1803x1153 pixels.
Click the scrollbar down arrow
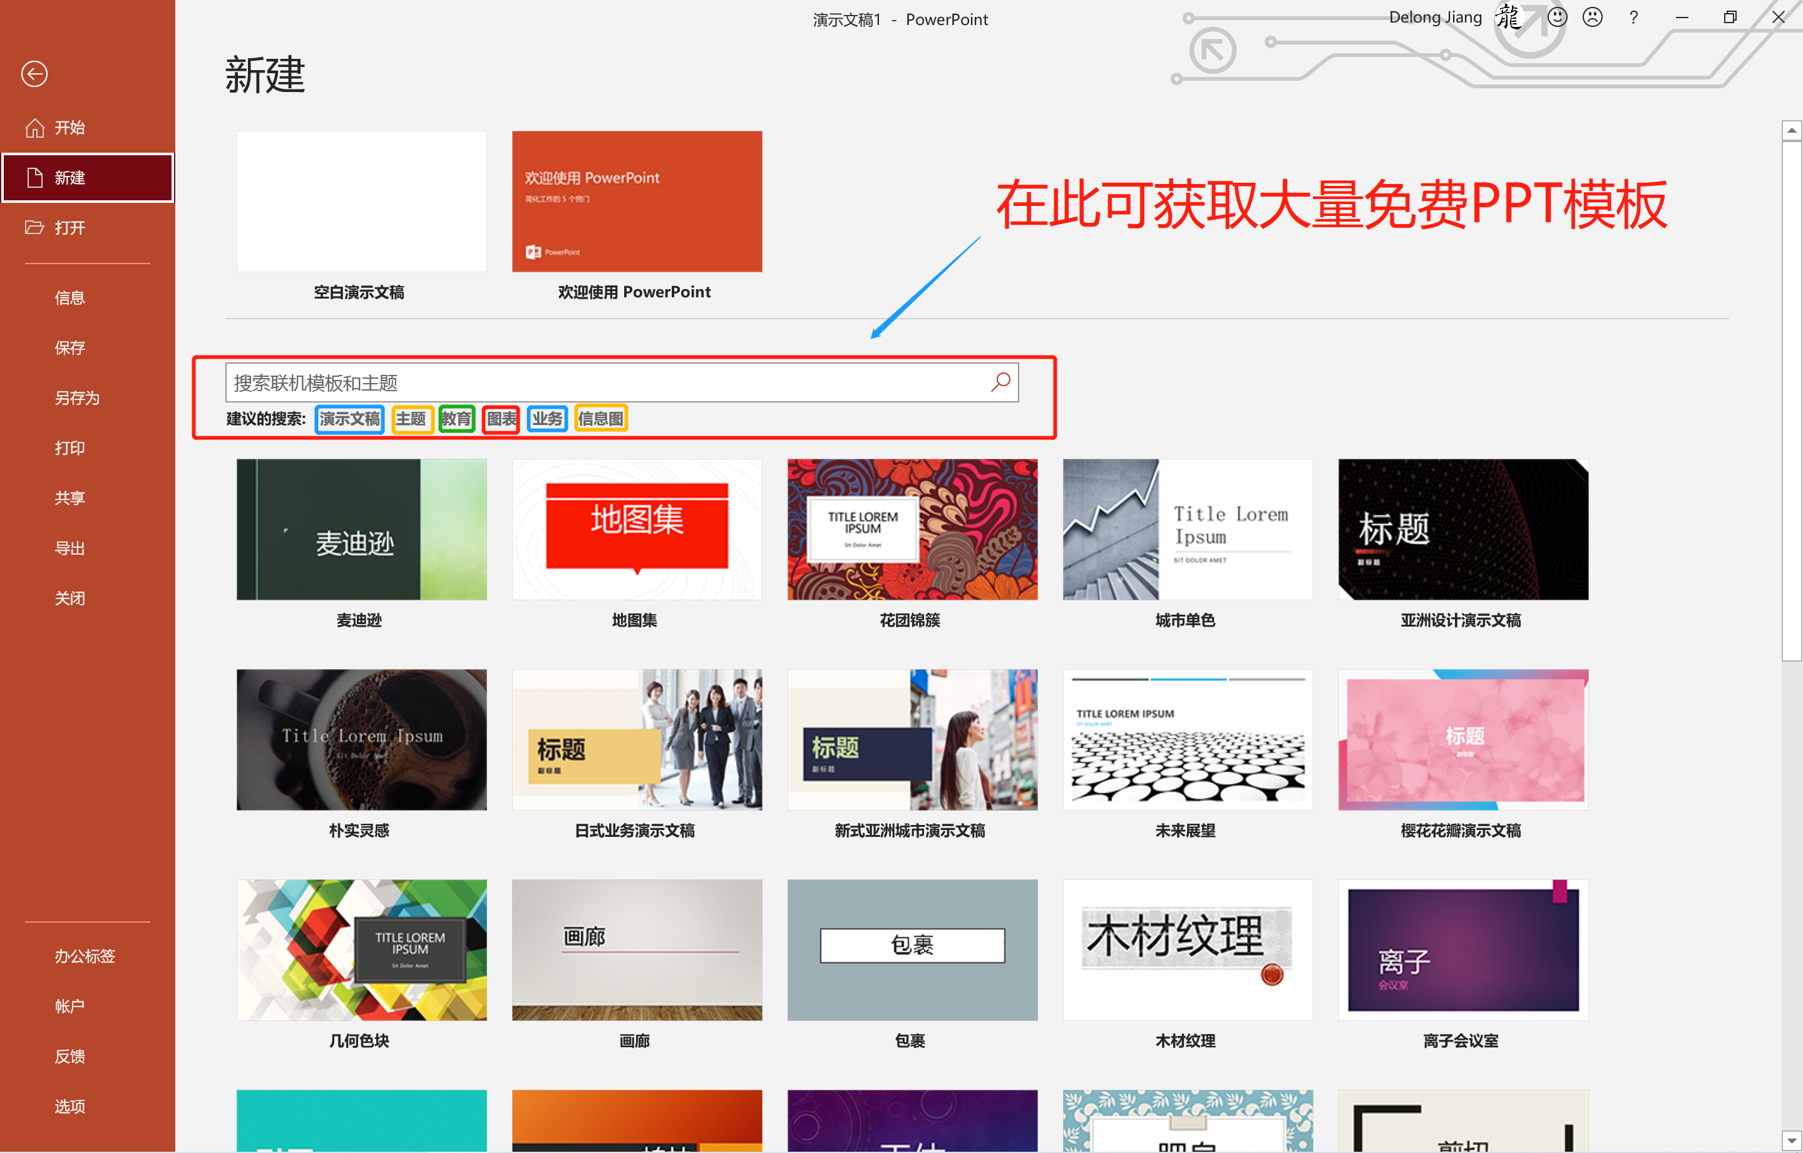pyautogui.click(x=1791, y=1141)
